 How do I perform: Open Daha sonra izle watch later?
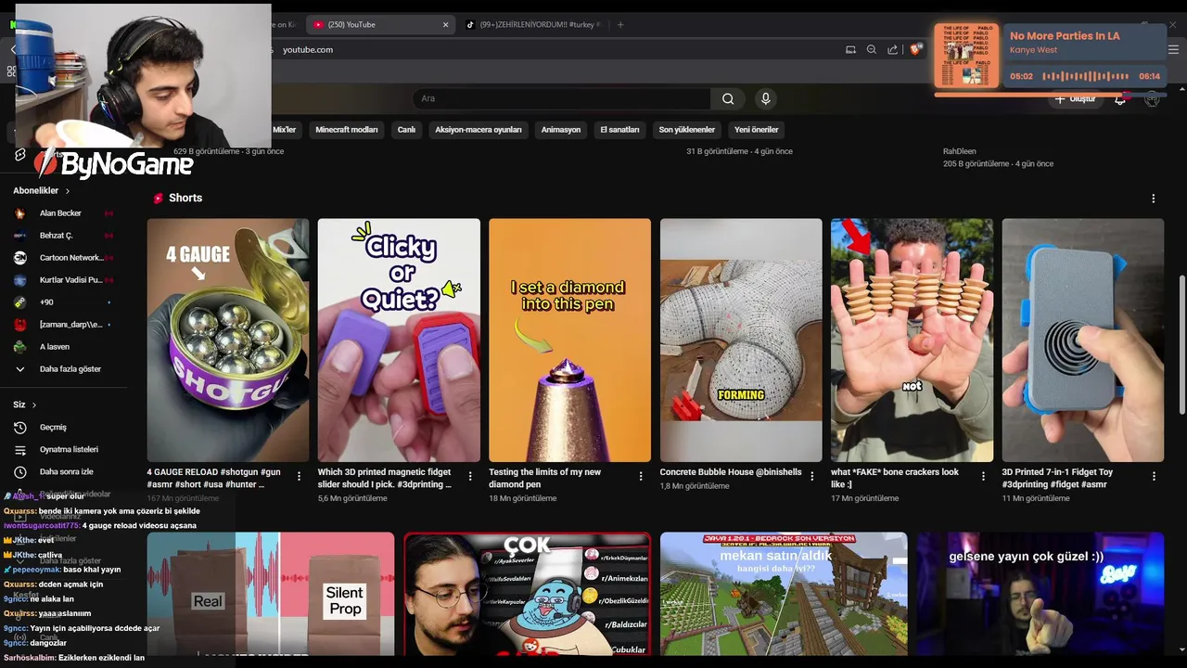(x=65, y=471)
